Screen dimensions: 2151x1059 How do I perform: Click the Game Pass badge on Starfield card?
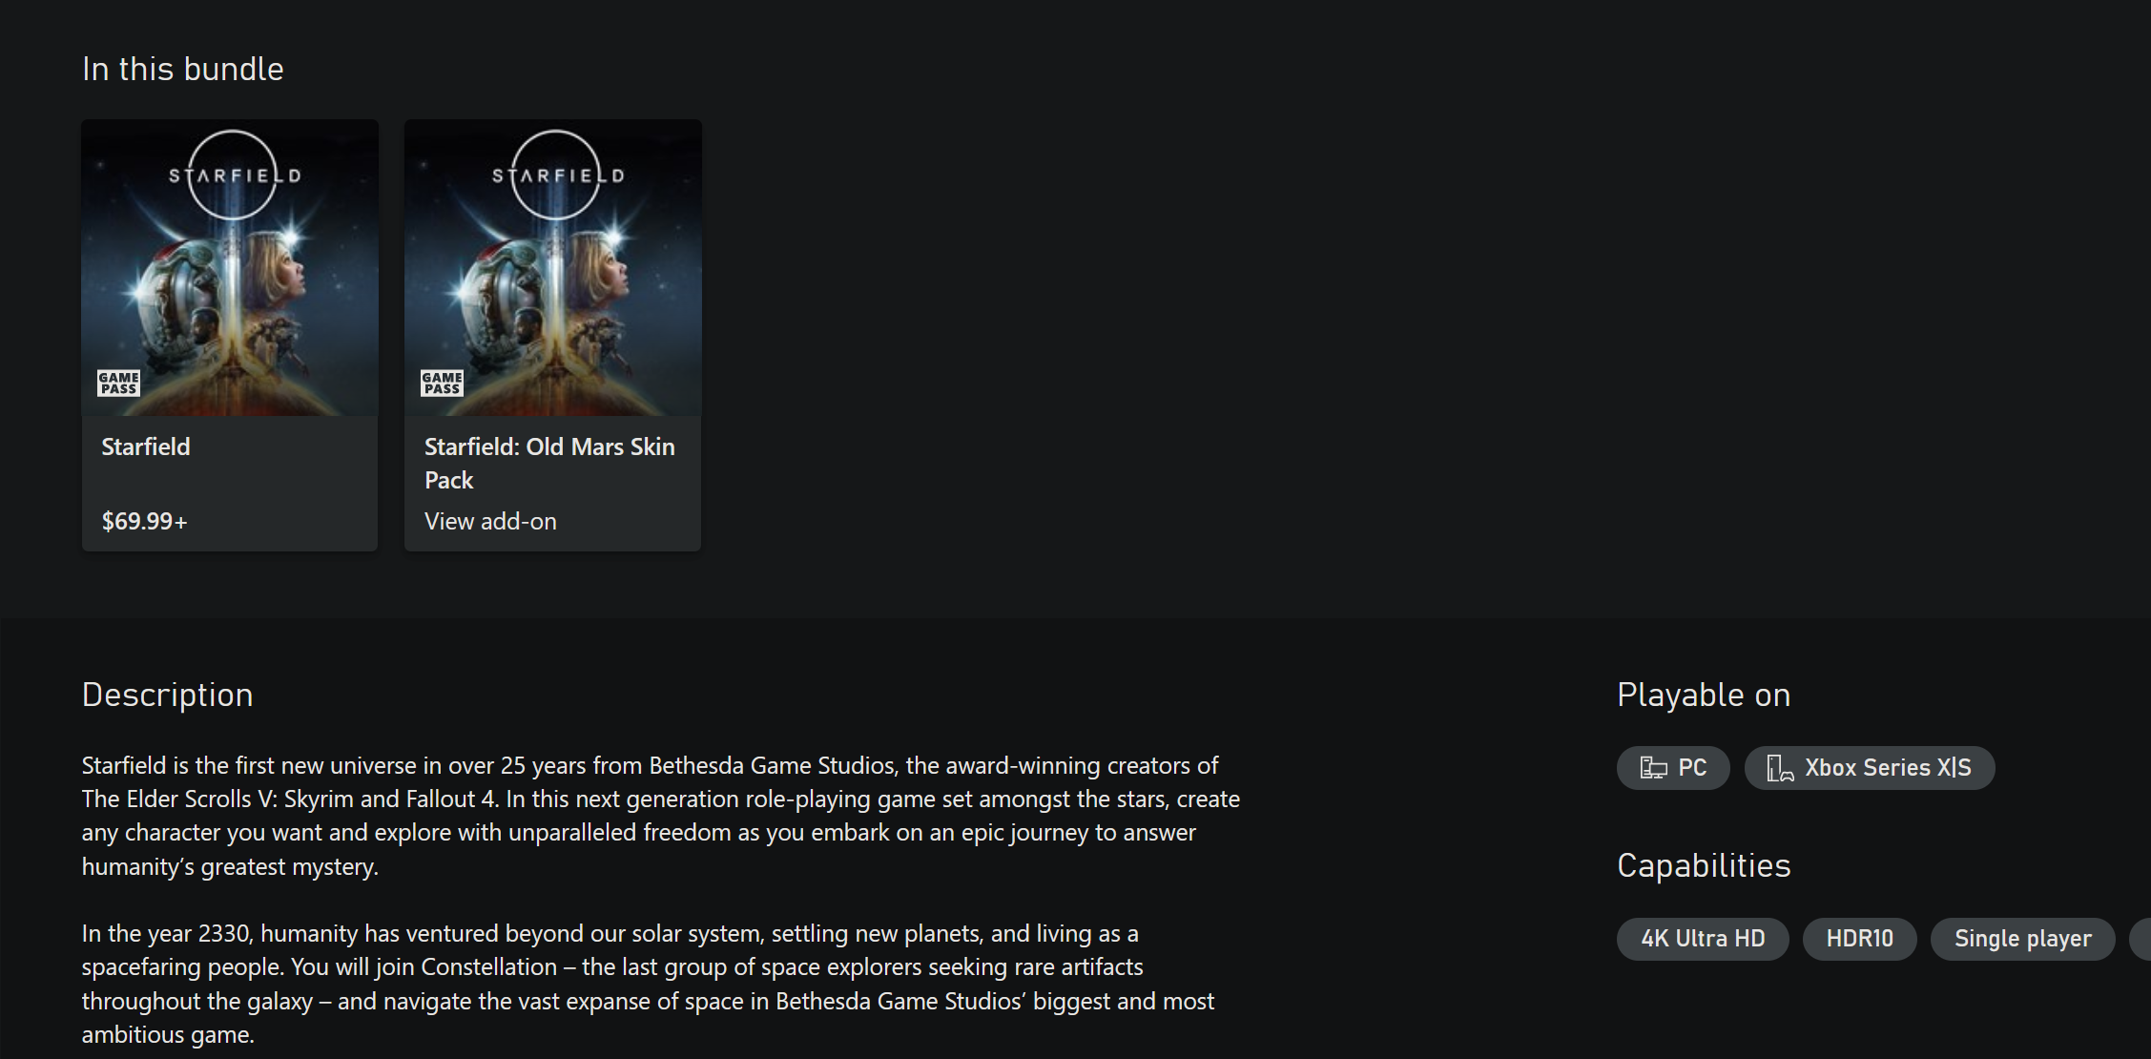pos(118,384)
